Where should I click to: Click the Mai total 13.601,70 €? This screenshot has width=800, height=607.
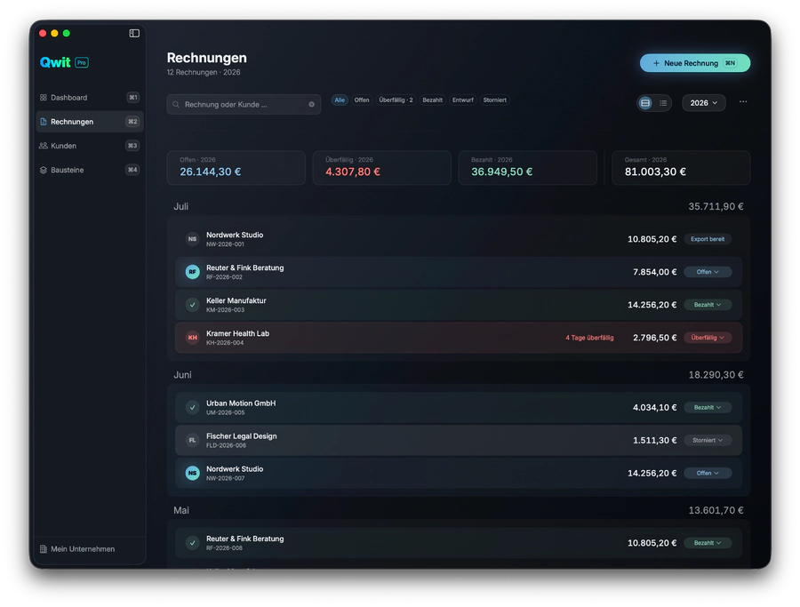pos(716,510)
